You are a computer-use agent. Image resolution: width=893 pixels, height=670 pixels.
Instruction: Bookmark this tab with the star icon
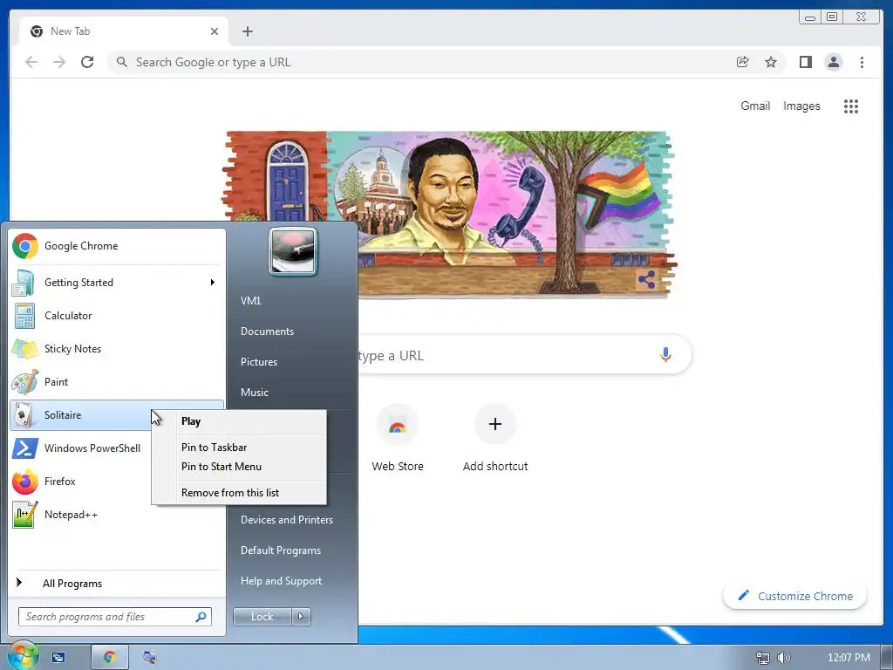[771, 62]
